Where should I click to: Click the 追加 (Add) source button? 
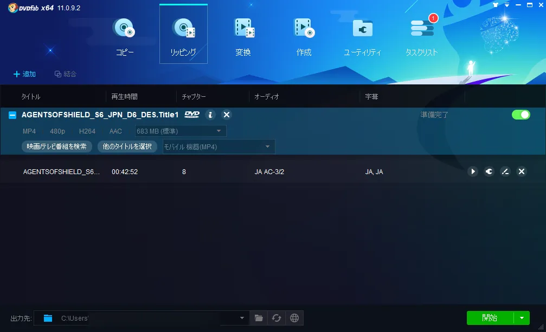click(x=24, y=74)
